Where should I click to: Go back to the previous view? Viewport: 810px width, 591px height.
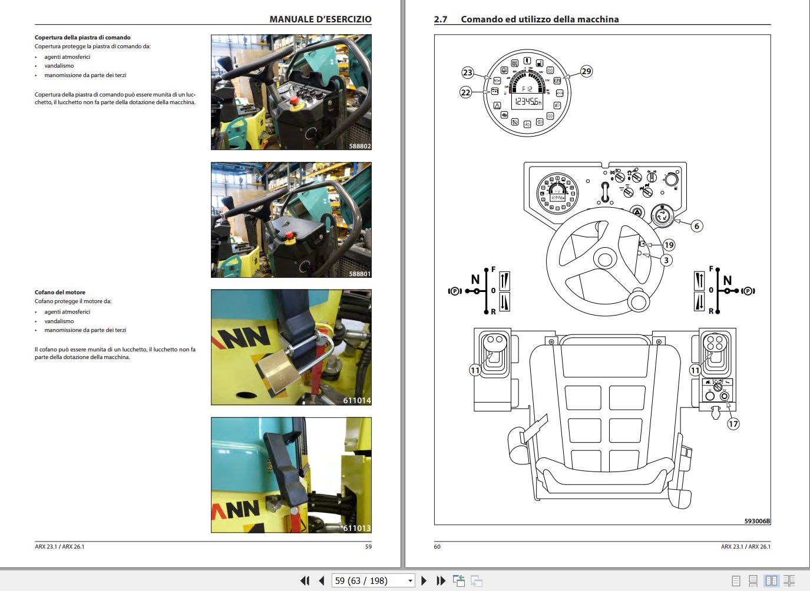(459, 580)
